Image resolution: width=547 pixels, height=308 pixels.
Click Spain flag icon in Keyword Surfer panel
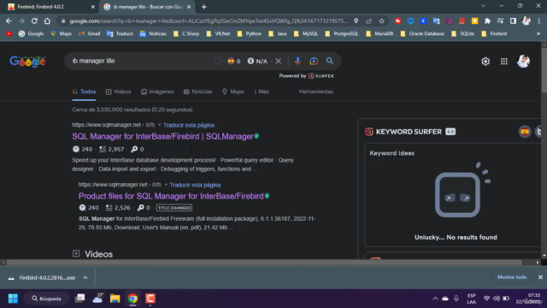[x=524, y=132]
